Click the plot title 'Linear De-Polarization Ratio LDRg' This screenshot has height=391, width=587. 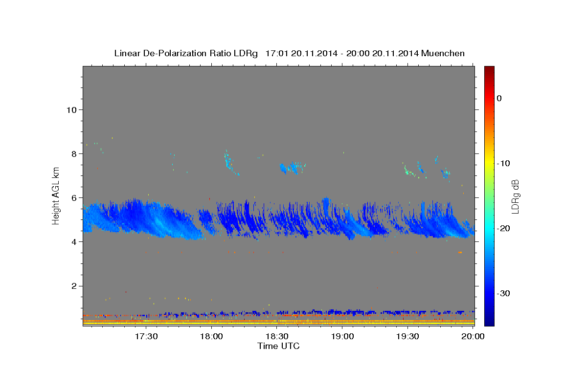(185, 53)
